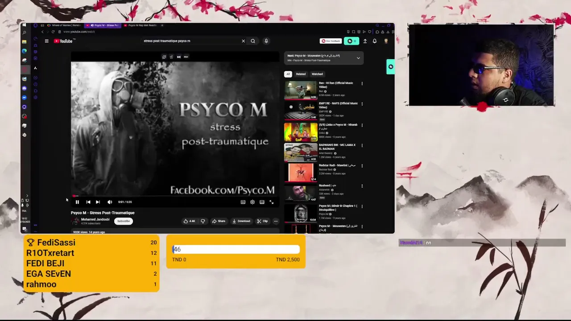Clear the YouTube search text
571x321 pixels.
[x=243, y=41]
